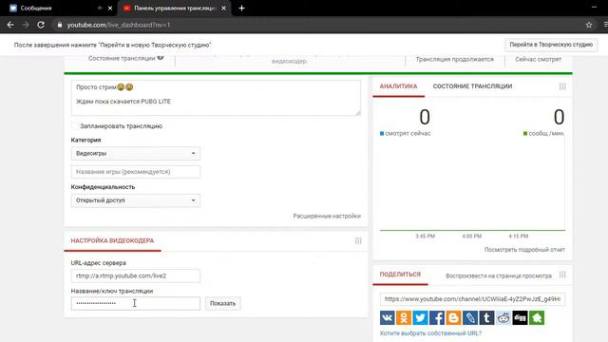Click the hidden stream key field
Image resolution: width=608 pixels, height=342 pixels.
(135, 303)
